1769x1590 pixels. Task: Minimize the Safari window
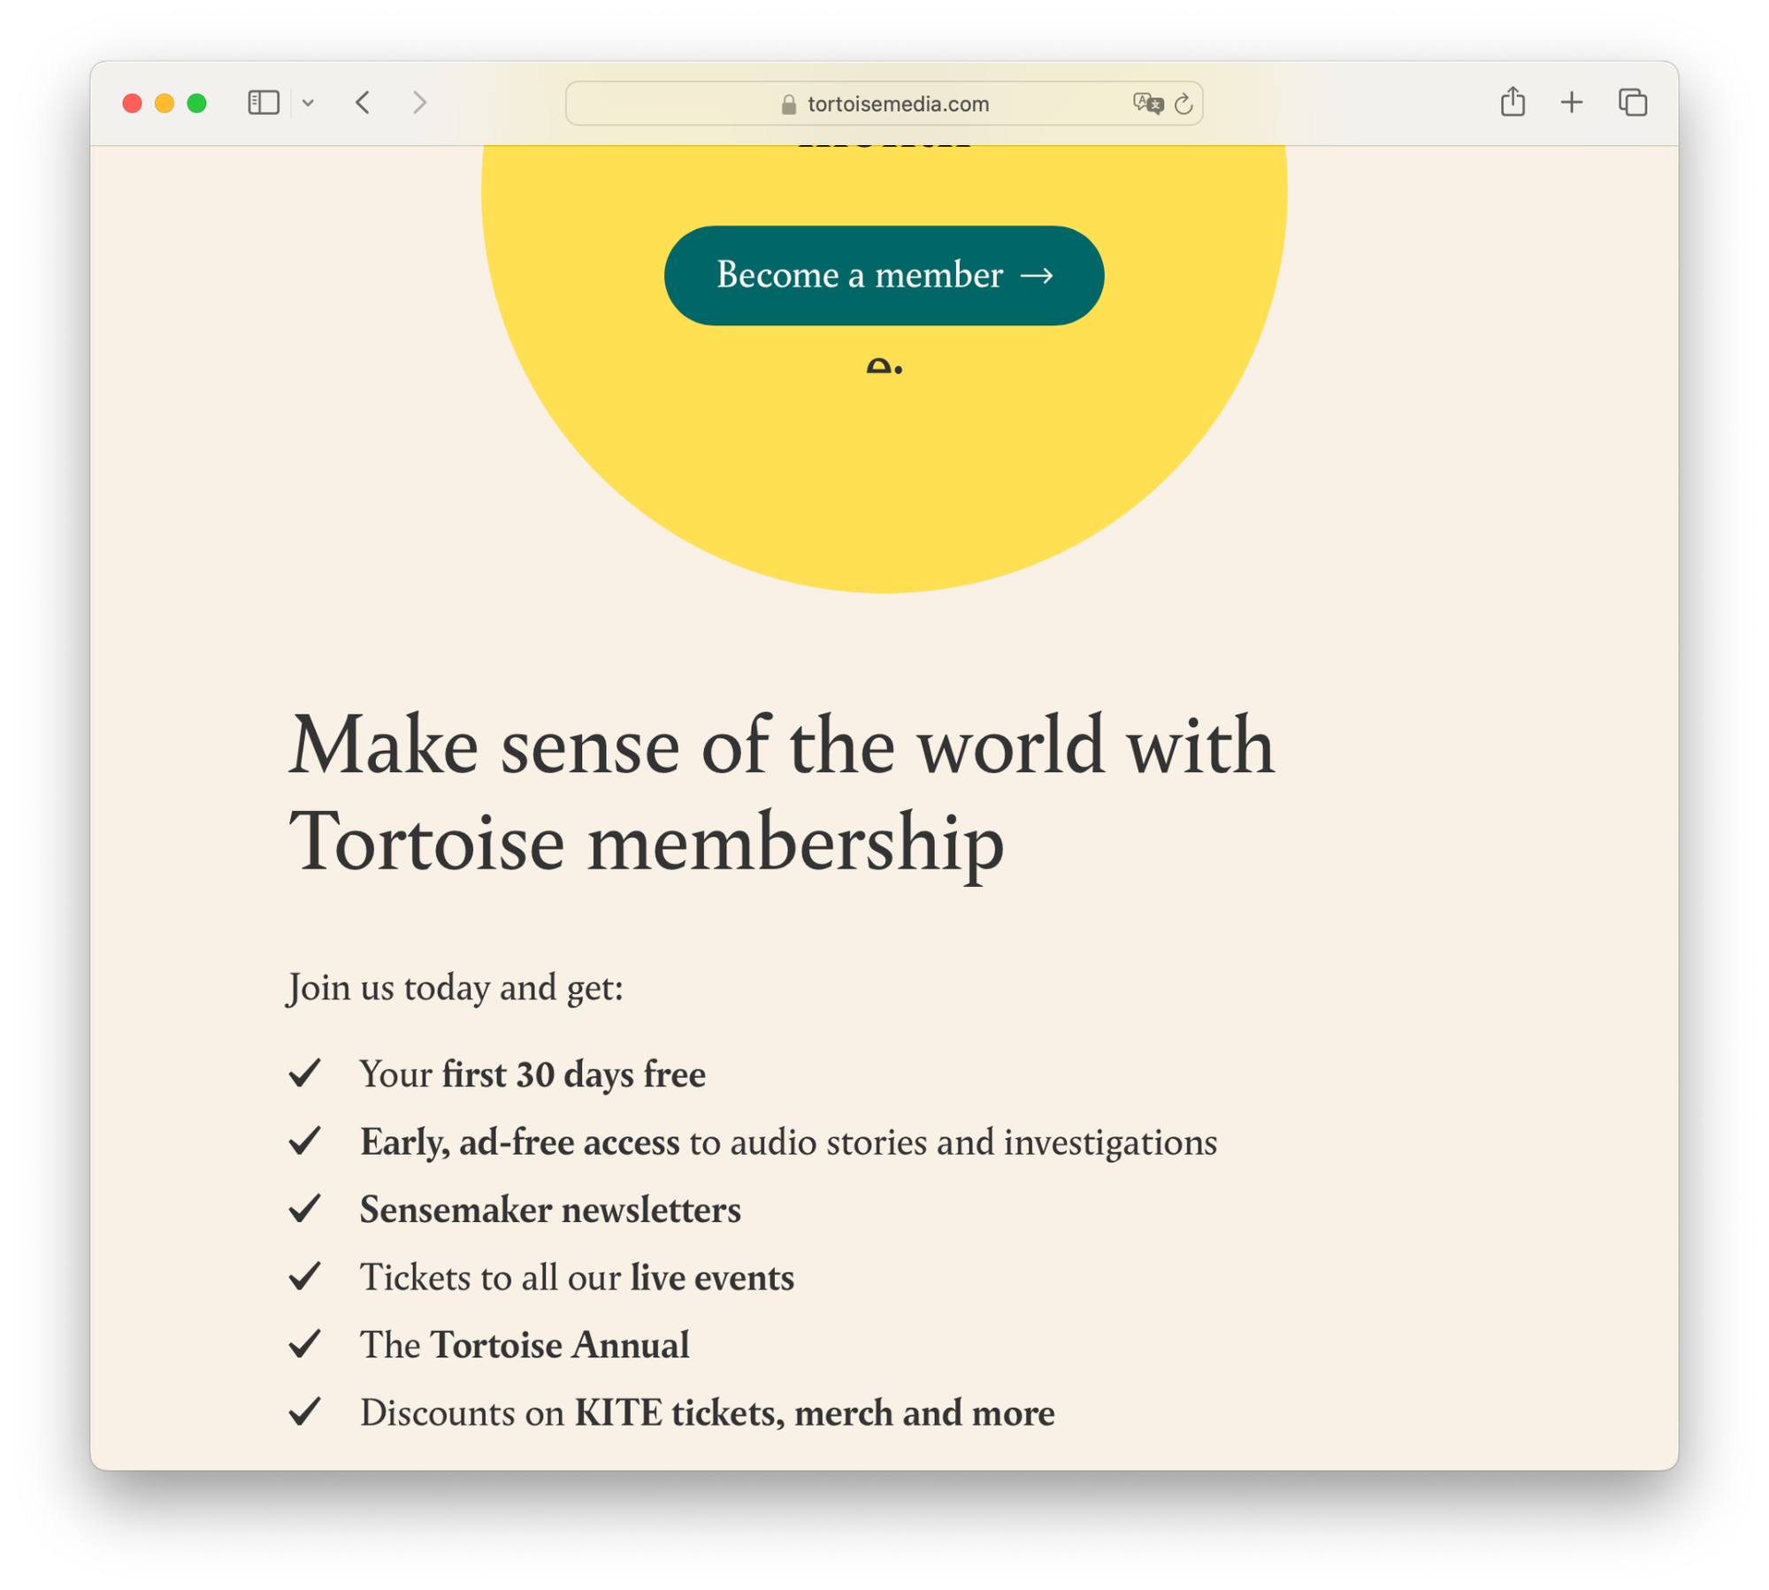(x=165, y=103)
